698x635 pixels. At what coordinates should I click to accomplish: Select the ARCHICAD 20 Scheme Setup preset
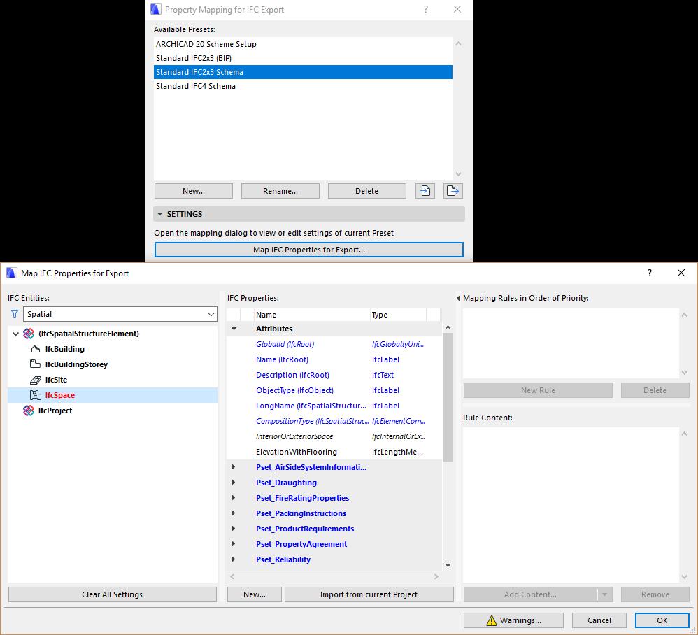(x=303, y=44)
